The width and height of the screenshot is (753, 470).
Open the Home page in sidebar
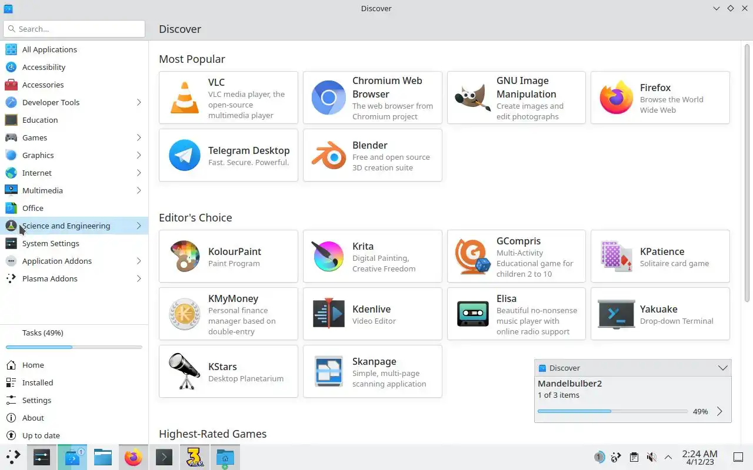pyautogui.click(x=74, y=365)
